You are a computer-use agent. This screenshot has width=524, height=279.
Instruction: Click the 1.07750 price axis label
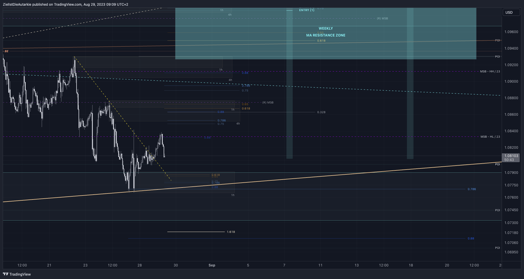click(x=511, y=185)
